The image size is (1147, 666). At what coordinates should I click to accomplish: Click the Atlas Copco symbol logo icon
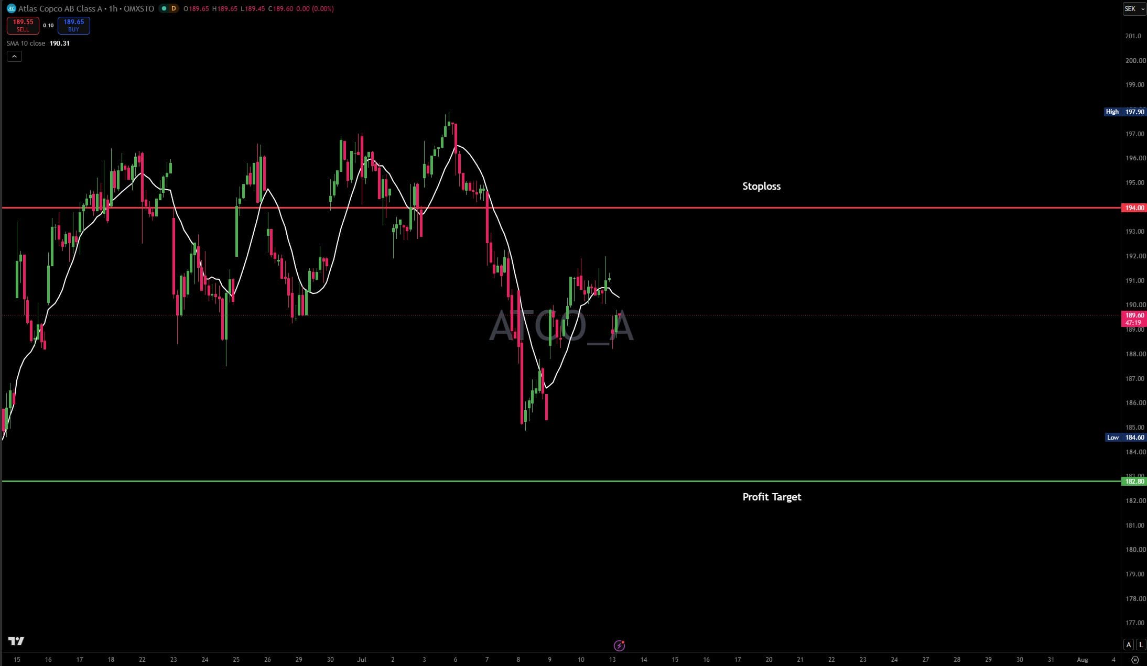tap(11, 8)
